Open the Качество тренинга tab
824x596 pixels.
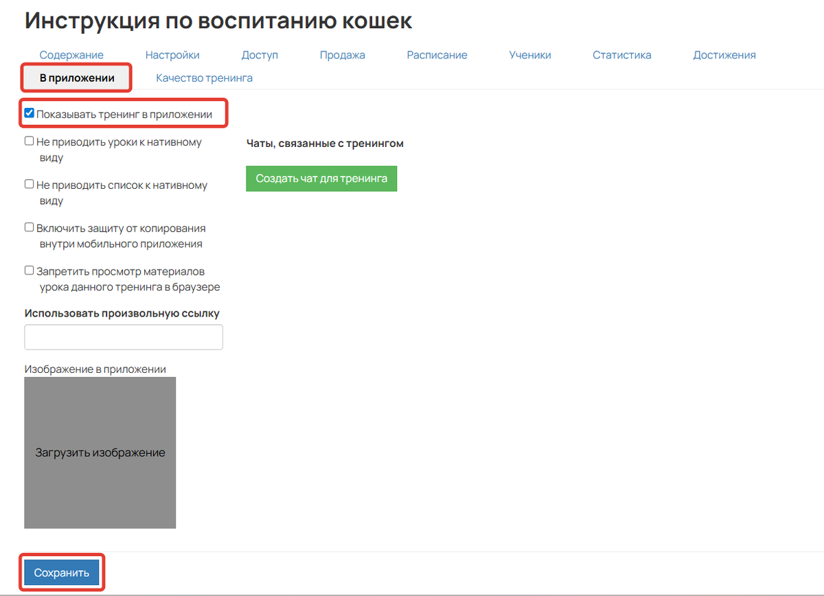(x=204, y=78)
